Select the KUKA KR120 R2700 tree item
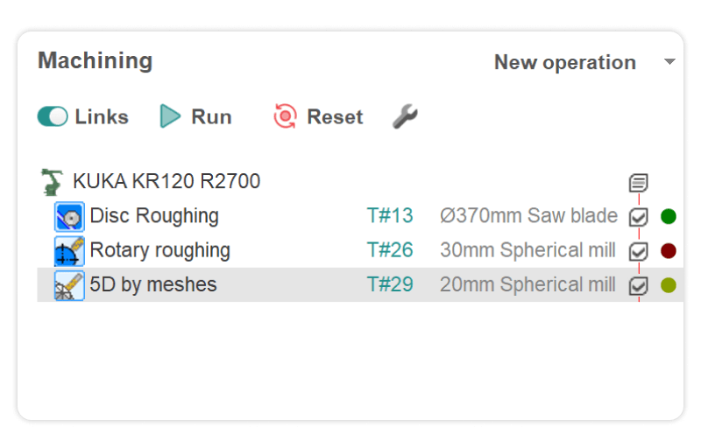Viewport: 701px width, 448px height. pos(166,182)
